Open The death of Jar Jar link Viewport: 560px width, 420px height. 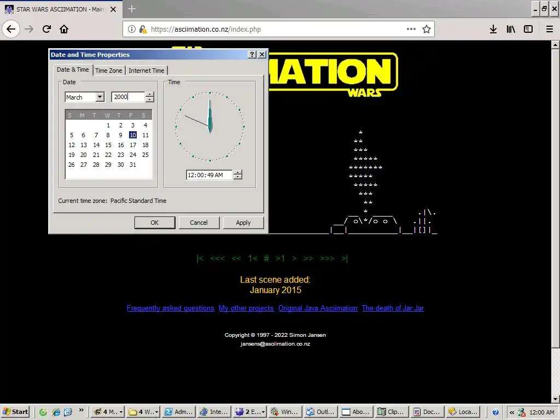coord(393,308)
